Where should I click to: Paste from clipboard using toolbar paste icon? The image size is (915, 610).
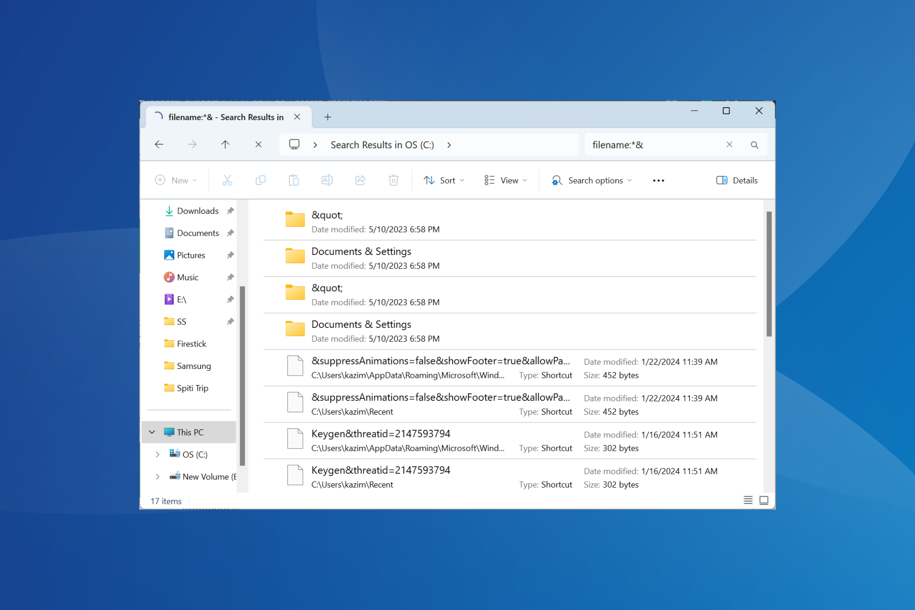click(294, 180)
